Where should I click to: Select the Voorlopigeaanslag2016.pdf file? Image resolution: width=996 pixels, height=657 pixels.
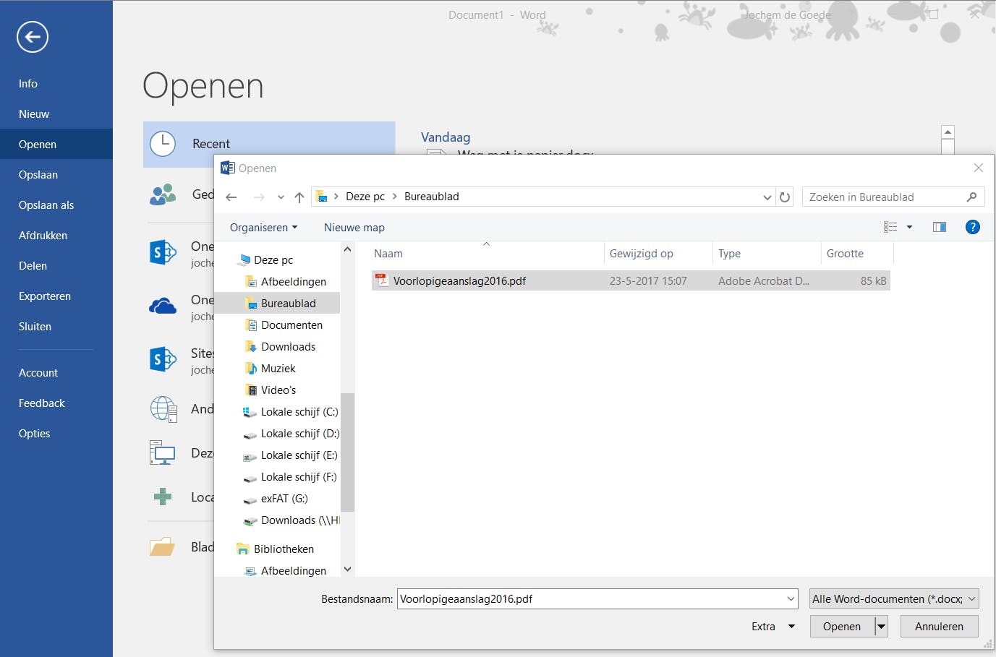631,281
